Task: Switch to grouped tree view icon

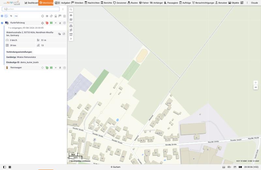Action: coord(11,16)
